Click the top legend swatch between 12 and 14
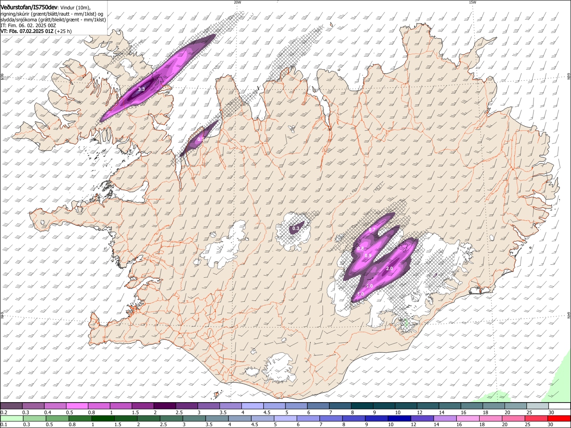Viewport: 571px width, 428px height. (x=427, y=406)
